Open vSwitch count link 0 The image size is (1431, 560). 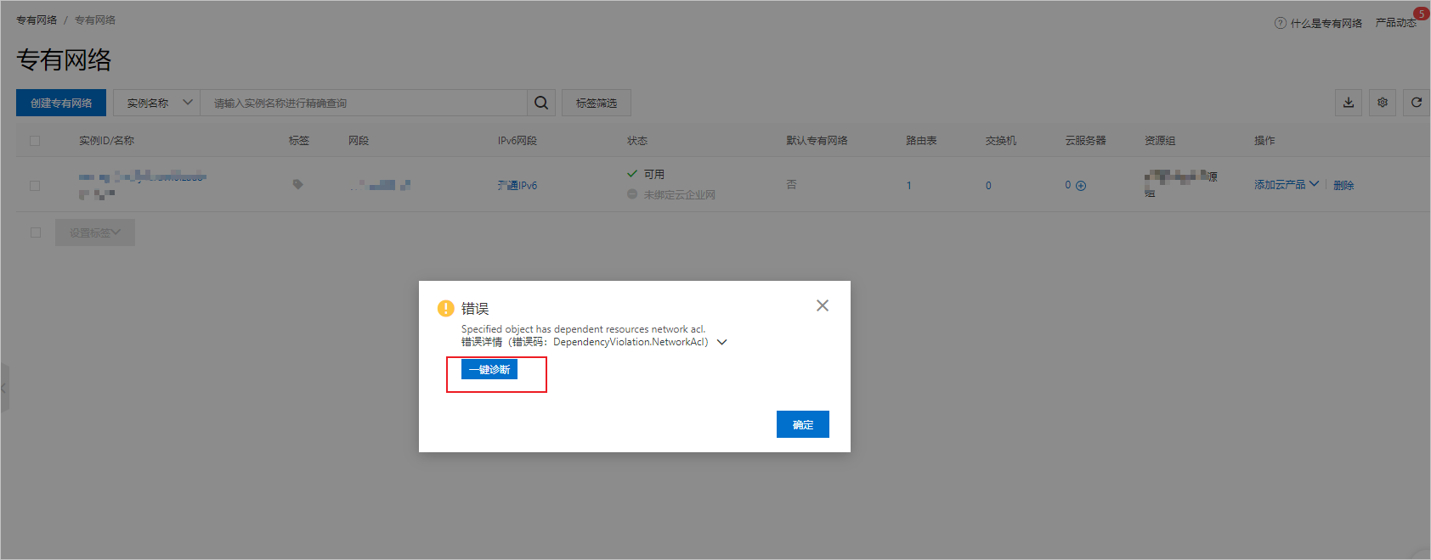(988, 186)
